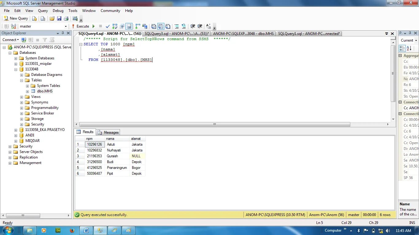Collapse the 1133048 database node
The image size is (419, 235).
coord(16,69)
